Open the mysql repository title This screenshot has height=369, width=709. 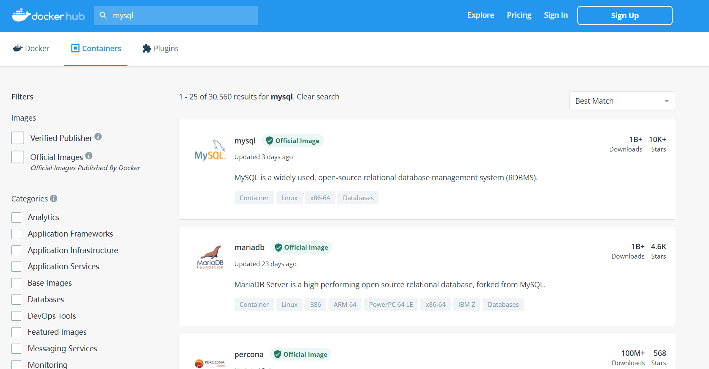(x=245, y=141)
